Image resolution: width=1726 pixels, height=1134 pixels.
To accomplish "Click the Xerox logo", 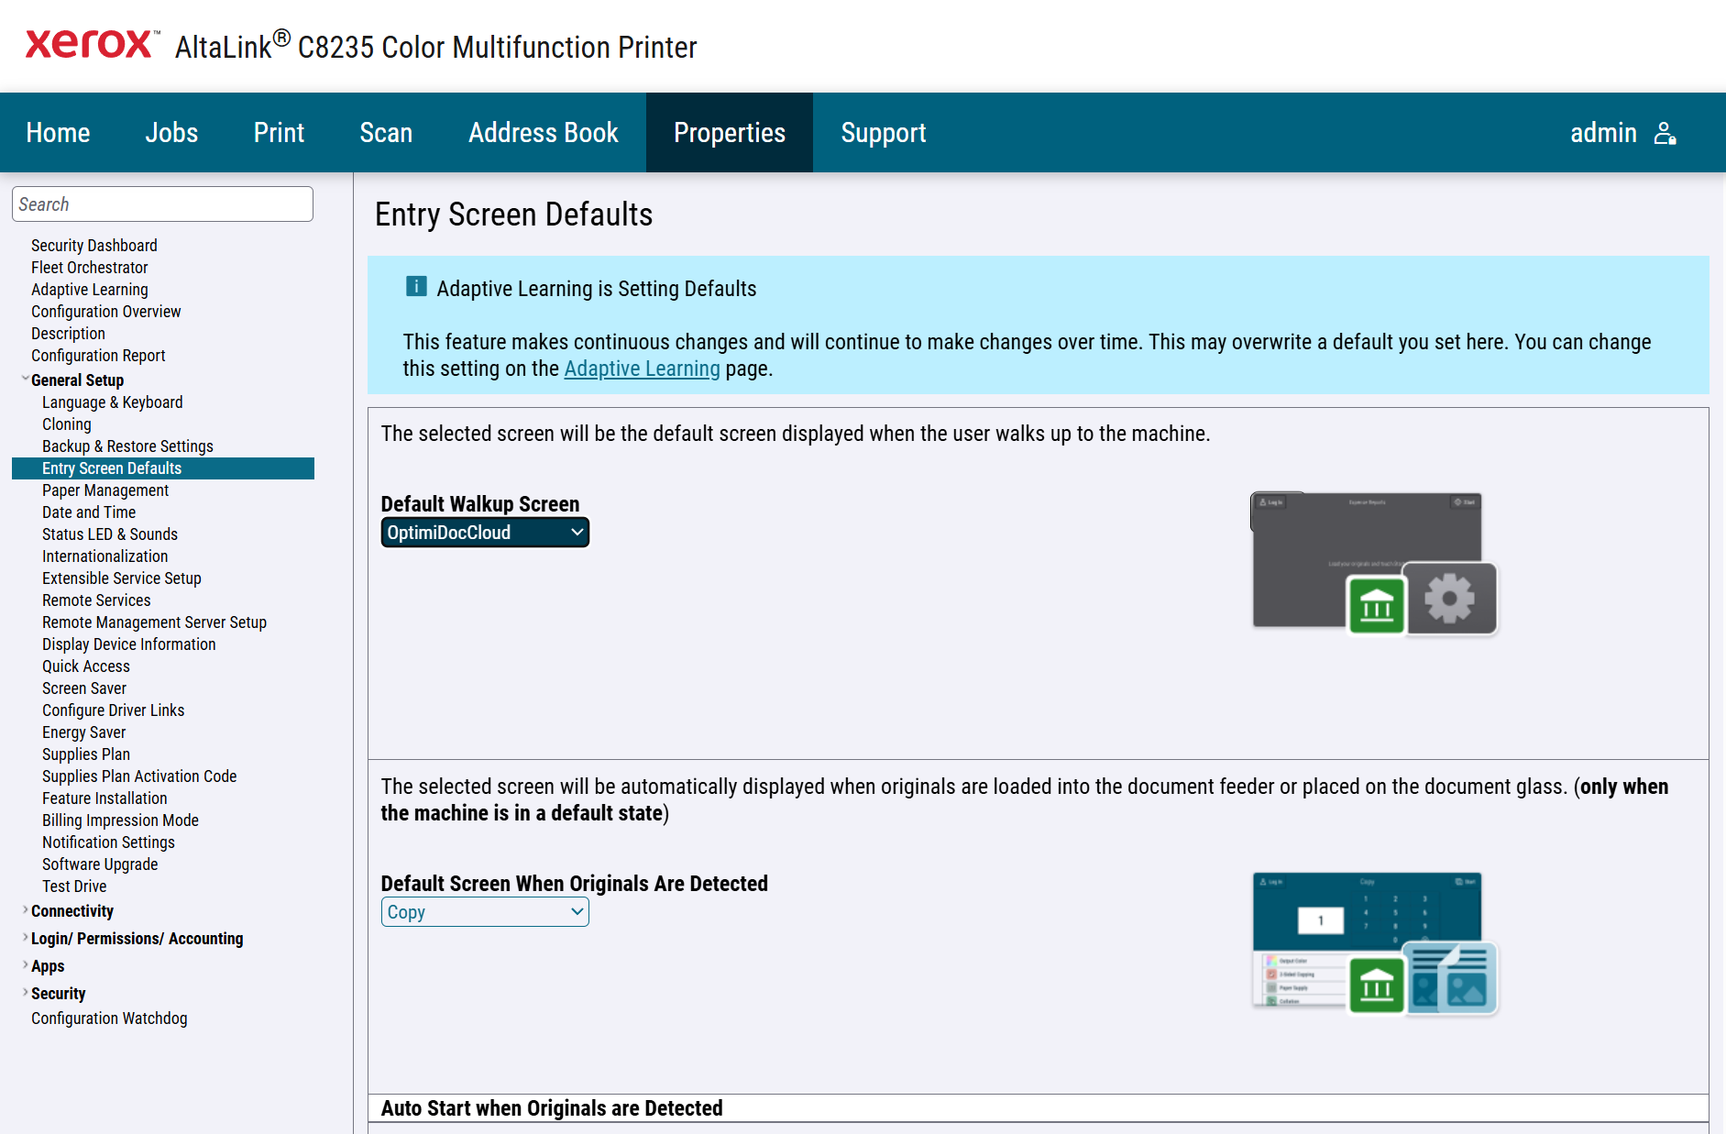I will [90, 44].
